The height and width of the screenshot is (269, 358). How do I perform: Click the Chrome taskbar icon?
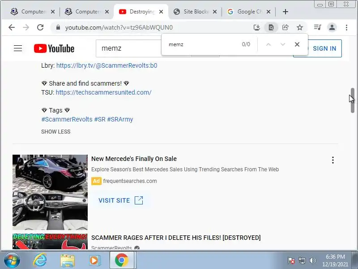coord(121,260)
